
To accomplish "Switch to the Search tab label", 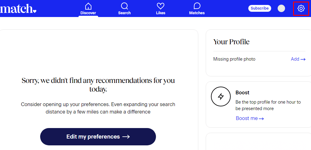I will pyautogui.click(x=124, y=13).
